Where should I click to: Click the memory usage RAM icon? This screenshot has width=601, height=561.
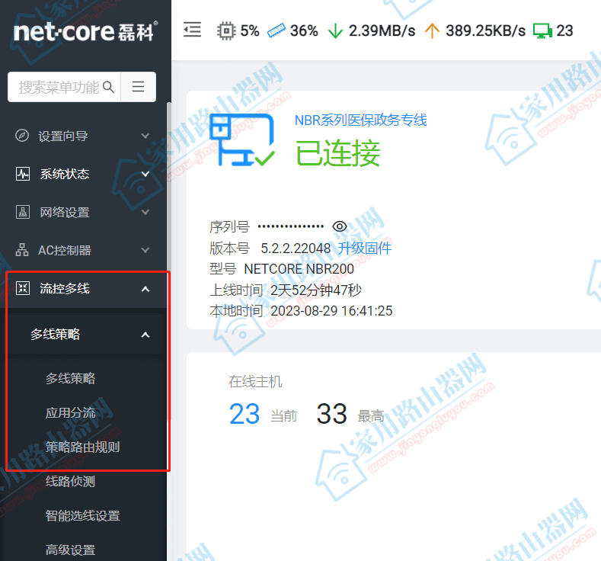point(276,30)
